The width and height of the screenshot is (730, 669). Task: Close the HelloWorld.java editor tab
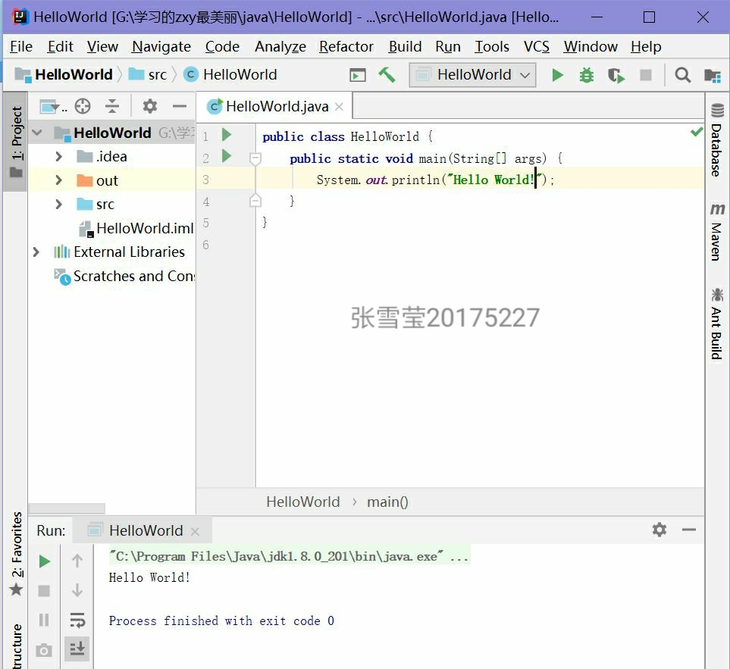[x=340, y=107]
